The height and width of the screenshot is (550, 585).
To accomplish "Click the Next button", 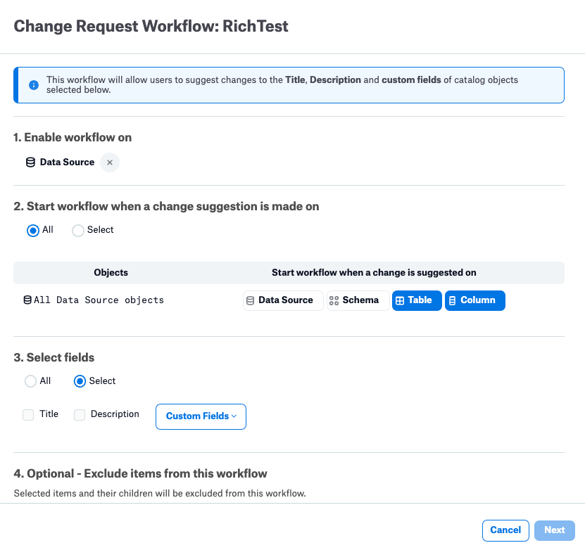I will pos(555,530).
